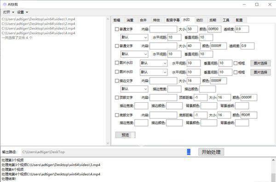Tick the lower 图片水印 checkbox

[x=117, y=72]
